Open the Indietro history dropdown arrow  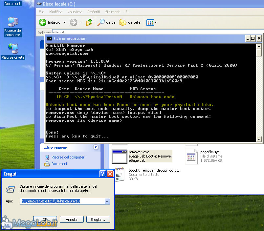pos(64,22)
